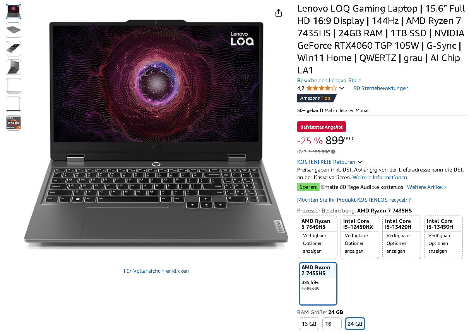
Task: Select third angled laptop thumbnail
Action: click(14, 49)
